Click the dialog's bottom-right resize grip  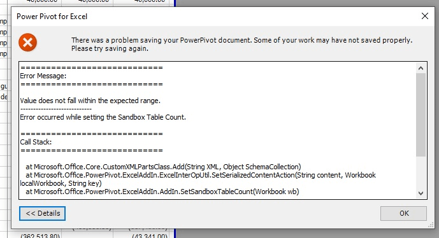tap(431, 225)
